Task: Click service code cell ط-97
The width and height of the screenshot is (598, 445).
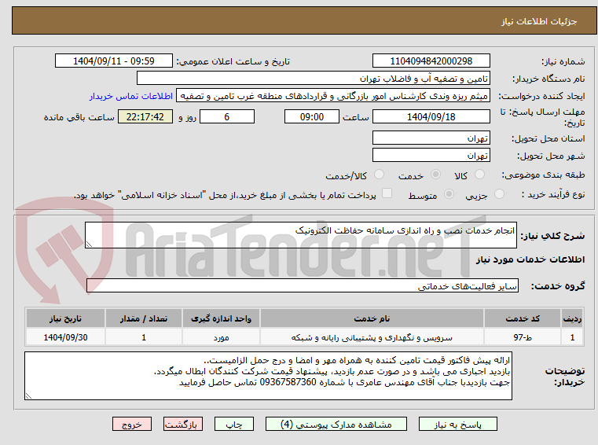Action: (523, 337)
